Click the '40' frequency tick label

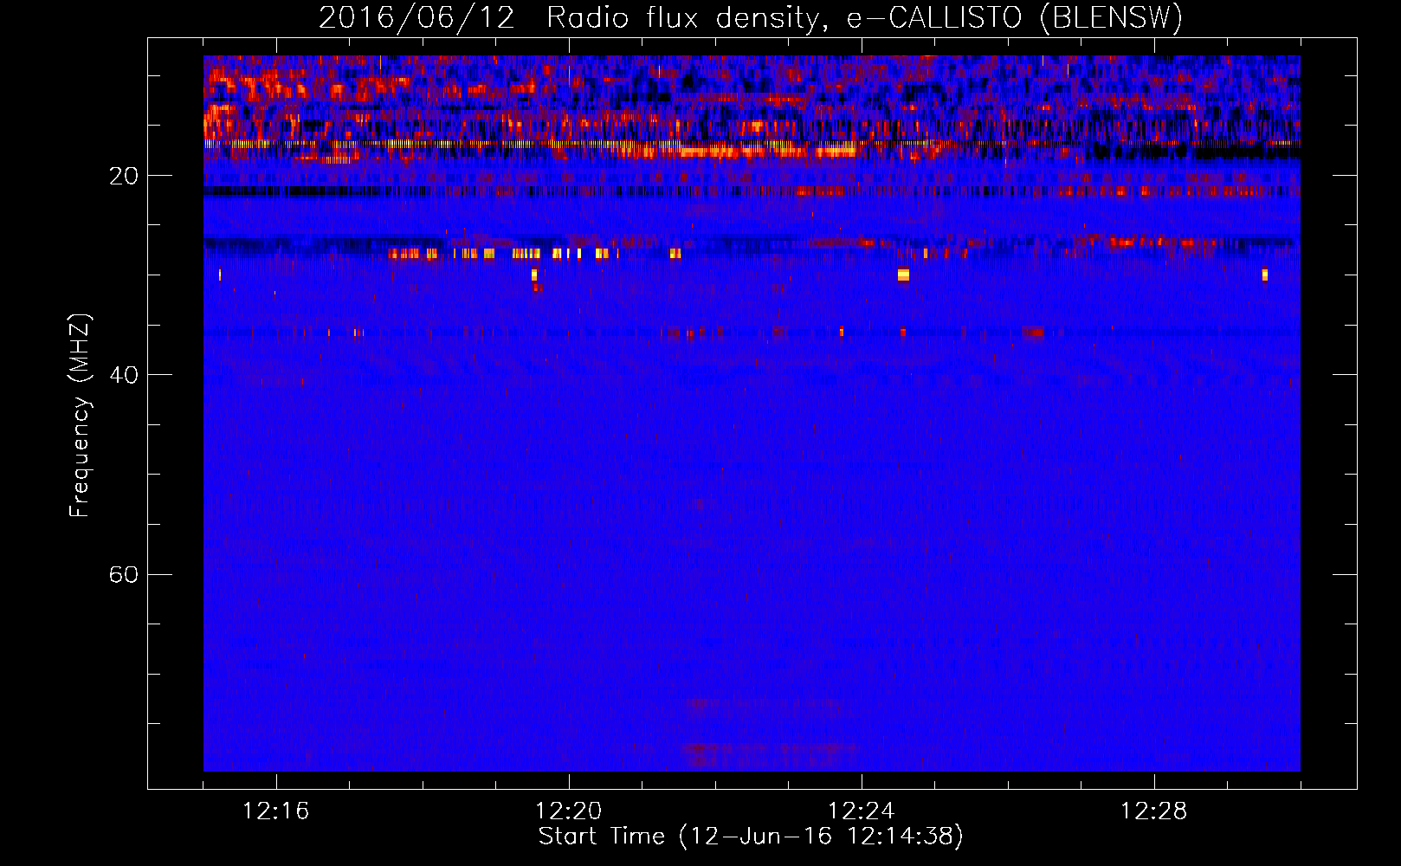(x=124, y=375)
